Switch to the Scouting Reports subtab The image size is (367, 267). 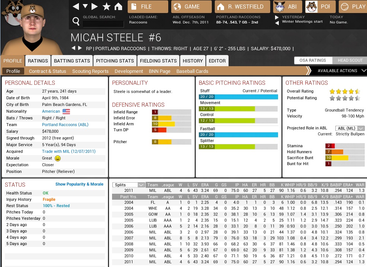click(x=90, y=71)
